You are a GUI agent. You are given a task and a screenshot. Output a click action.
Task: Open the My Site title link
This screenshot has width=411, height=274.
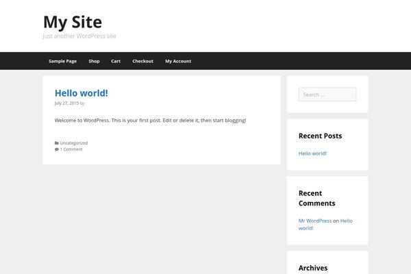click(73, 22)
